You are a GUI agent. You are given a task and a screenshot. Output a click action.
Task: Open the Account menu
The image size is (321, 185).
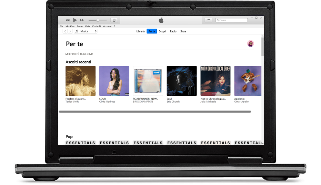coord(107,26)
